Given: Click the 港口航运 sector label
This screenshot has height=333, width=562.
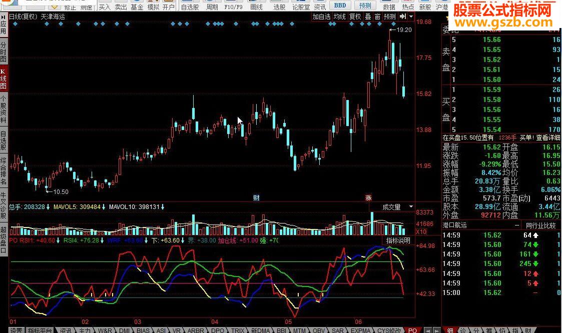Looking at the screenshot, I should click(x=454, y=225).
